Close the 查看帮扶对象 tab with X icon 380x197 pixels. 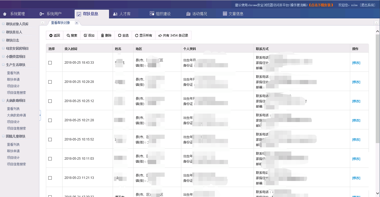pyautogui.click(x=77, y=23)
